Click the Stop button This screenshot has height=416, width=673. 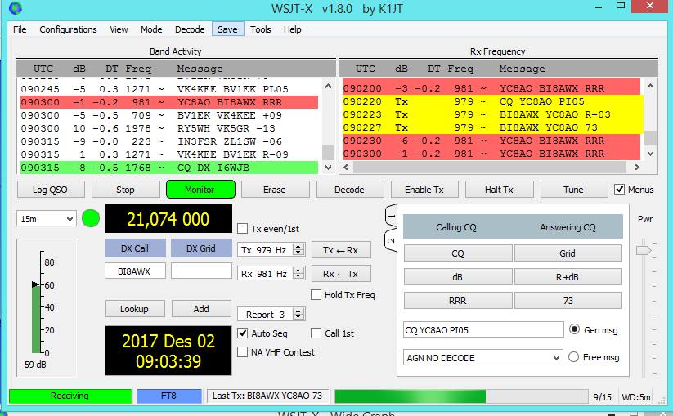pyautogui.click(x=125, y=189)
